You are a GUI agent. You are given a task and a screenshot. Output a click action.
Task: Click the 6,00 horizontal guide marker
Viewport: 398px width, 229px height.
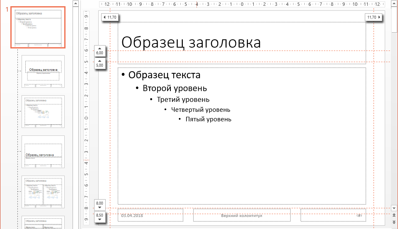tap(100, 51)
